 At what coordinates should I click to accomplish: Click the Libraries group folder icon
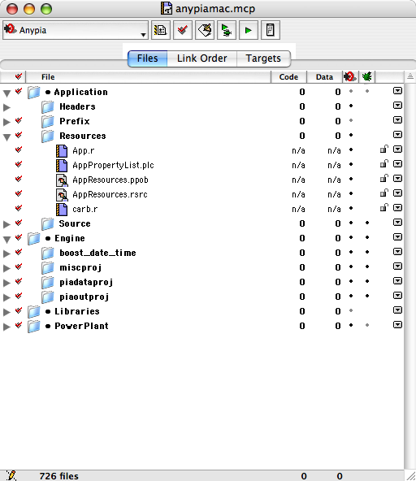pyautogui.click(x=34, y=311)
